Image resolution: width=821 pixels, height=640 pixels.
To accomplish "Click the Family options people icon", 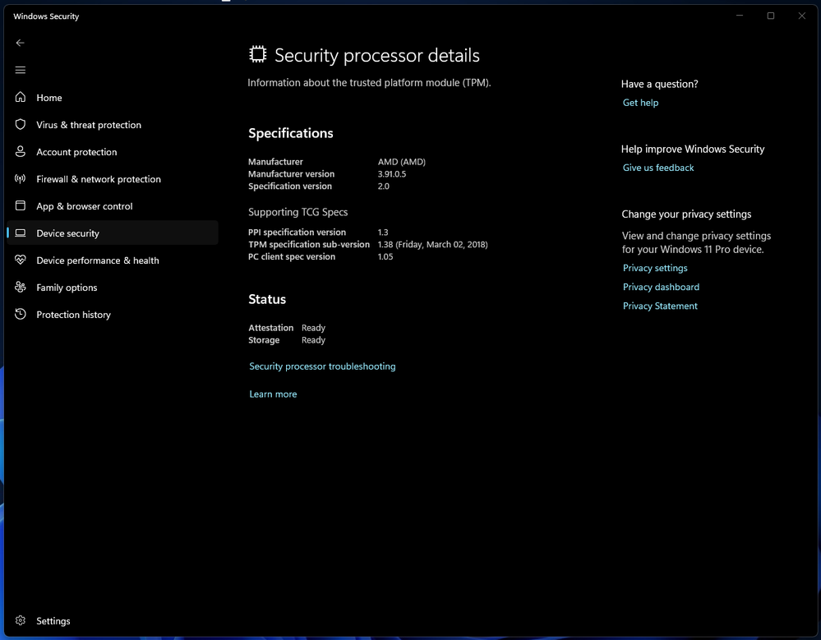I will click(21, 288).
